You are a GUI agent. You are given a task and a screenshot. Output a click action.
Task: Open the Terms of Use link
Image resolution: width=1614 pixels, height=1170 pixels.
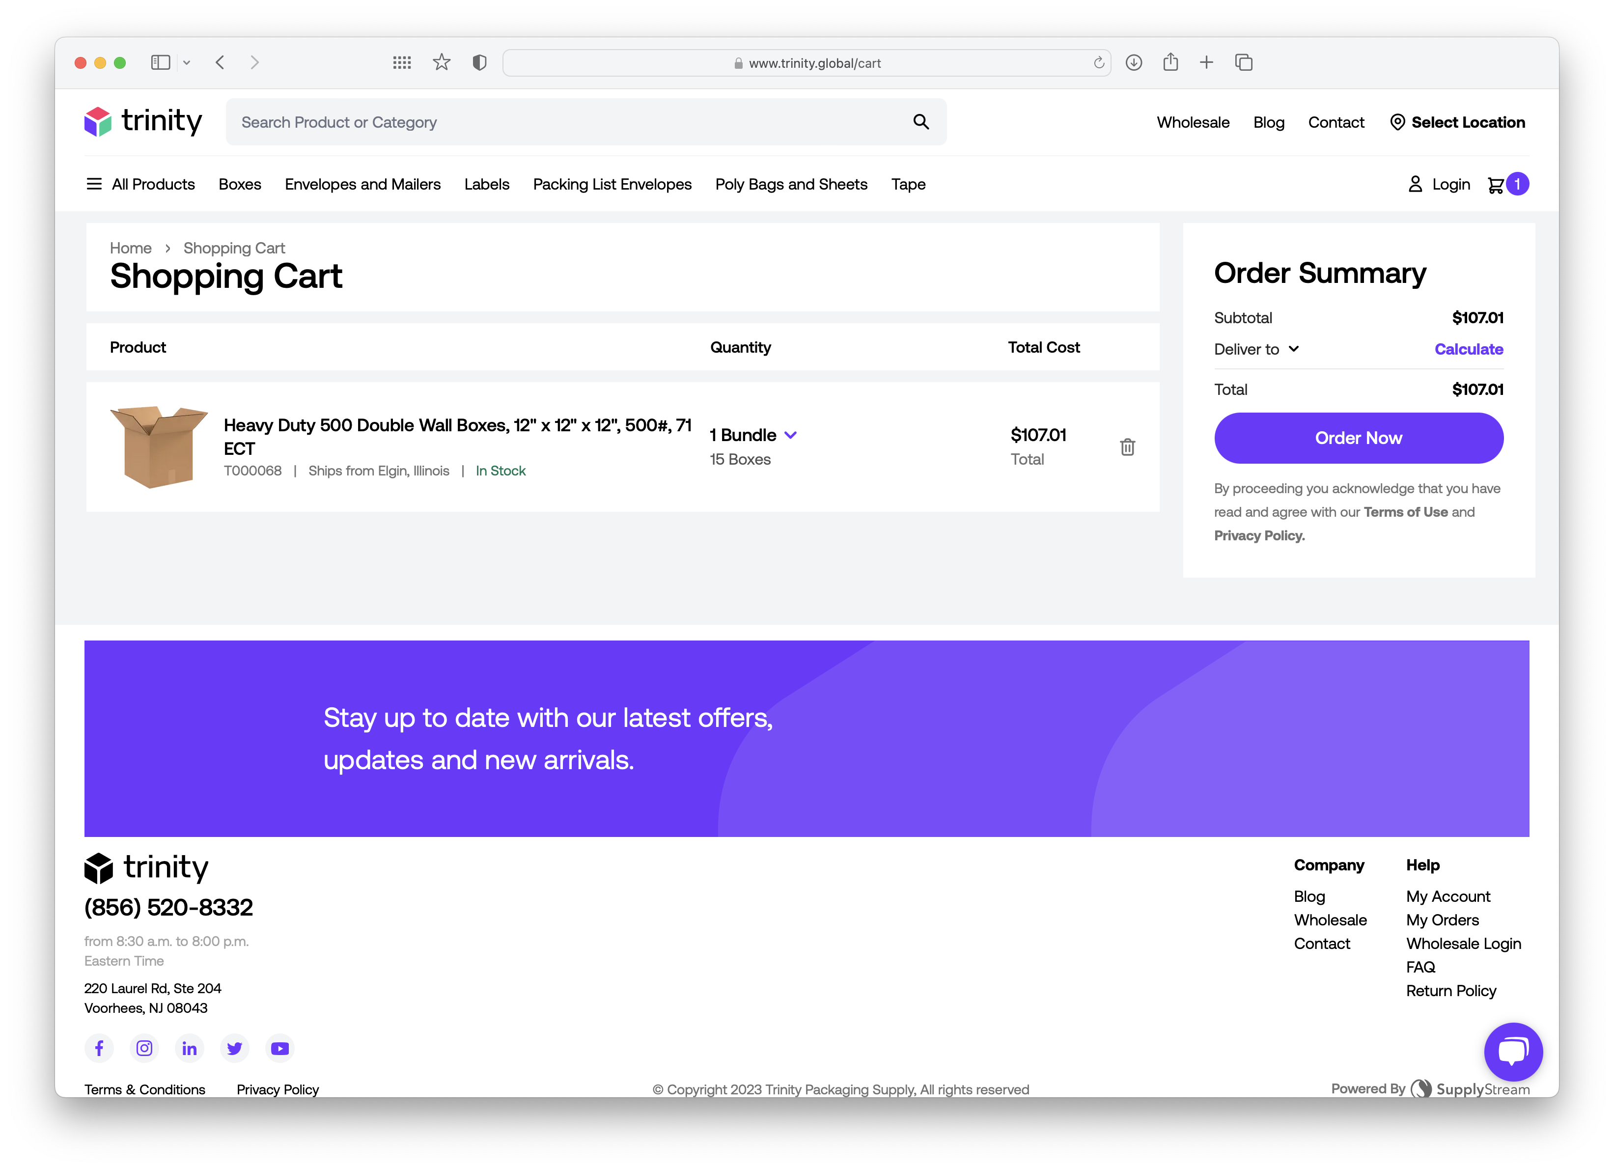pos(1405,512)
